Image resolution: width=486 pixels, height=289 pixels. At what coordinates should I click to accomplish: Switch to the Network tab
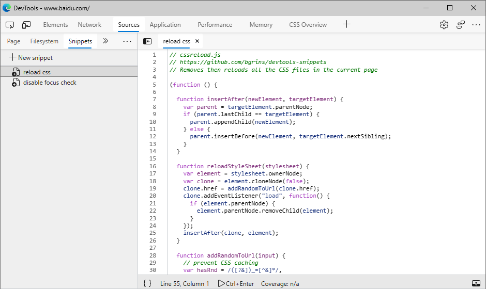coord(89,25)
